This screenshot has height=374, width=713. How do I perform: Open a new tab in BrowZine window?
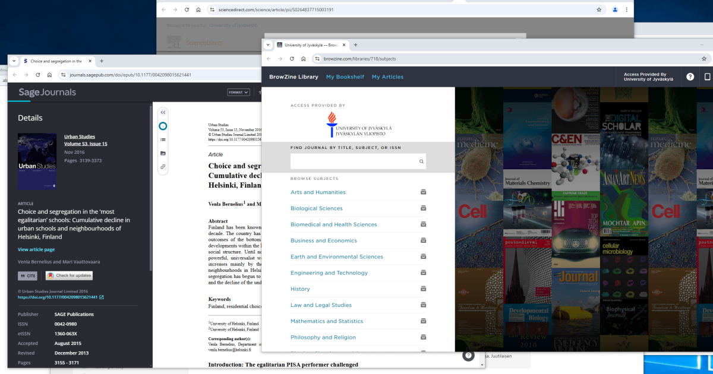tap(356, 45)
